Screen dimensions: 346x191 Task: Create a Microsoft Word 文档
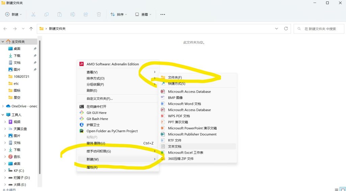198,104
